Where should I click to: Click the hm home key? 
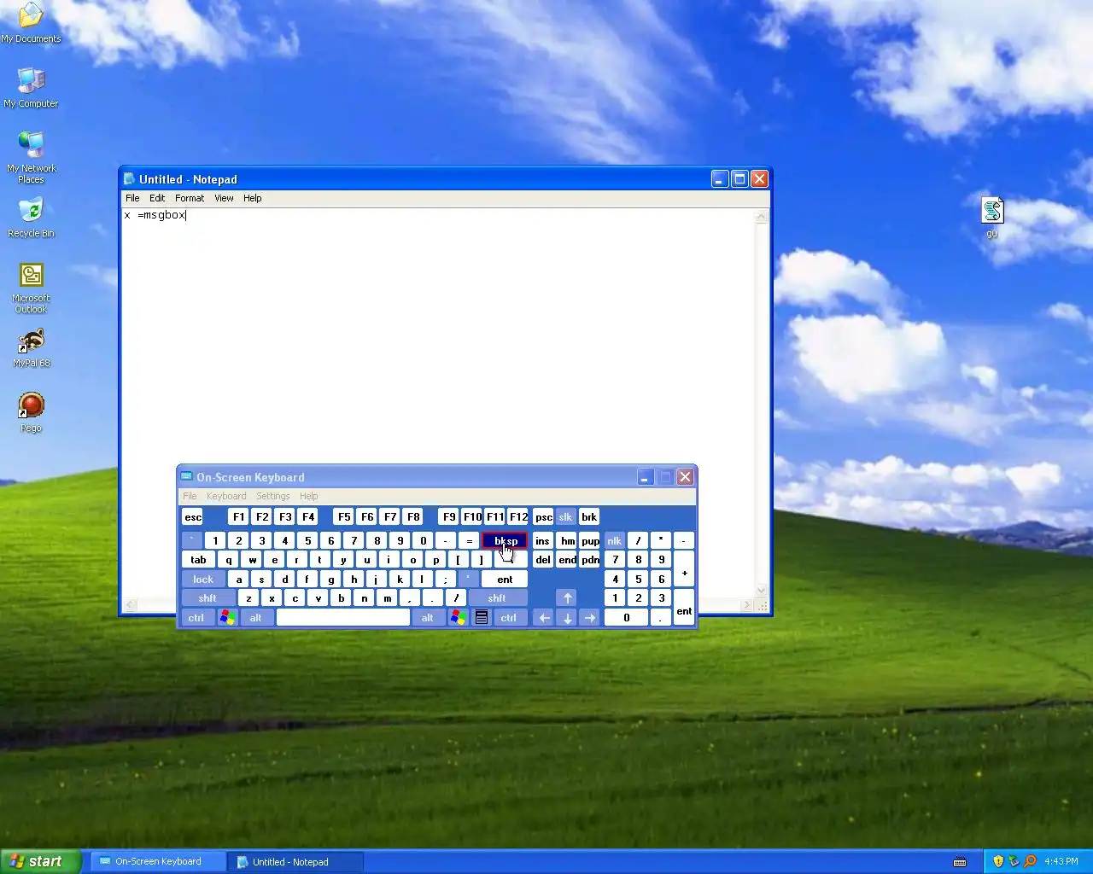567,540
